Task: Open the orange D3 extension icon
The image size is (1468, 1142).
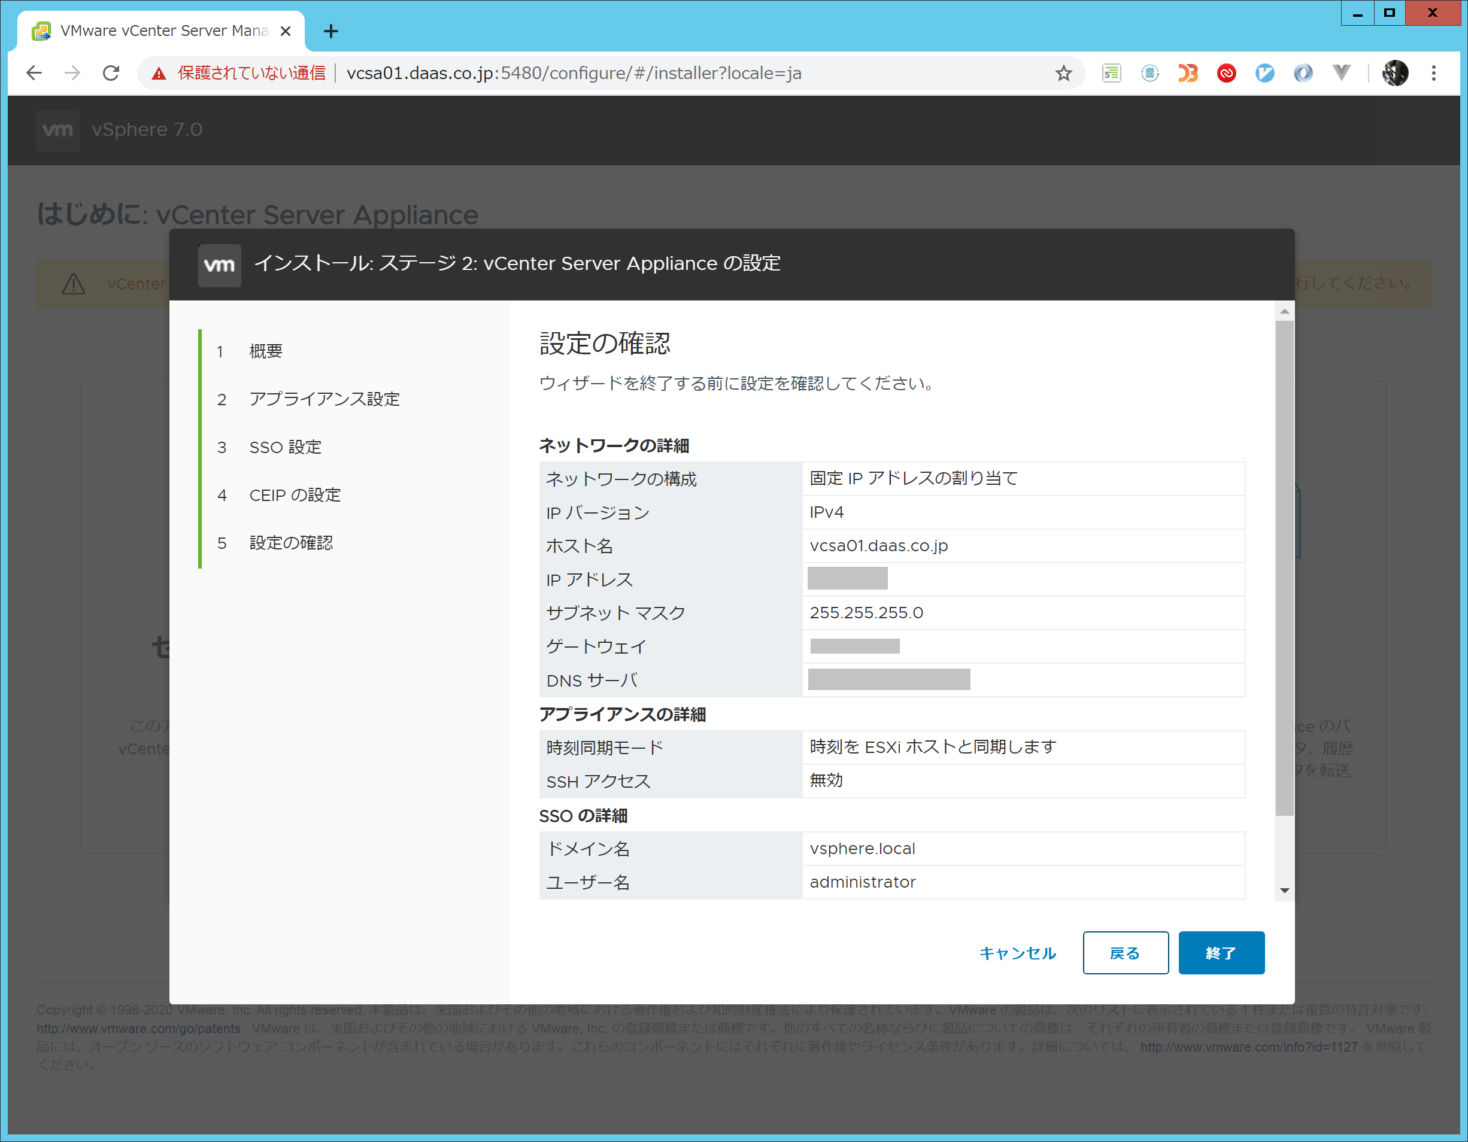Action: click(x=1188, y=72)
